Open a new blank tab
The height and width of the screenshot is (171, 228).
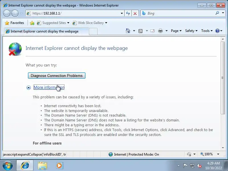coord(93,31)
